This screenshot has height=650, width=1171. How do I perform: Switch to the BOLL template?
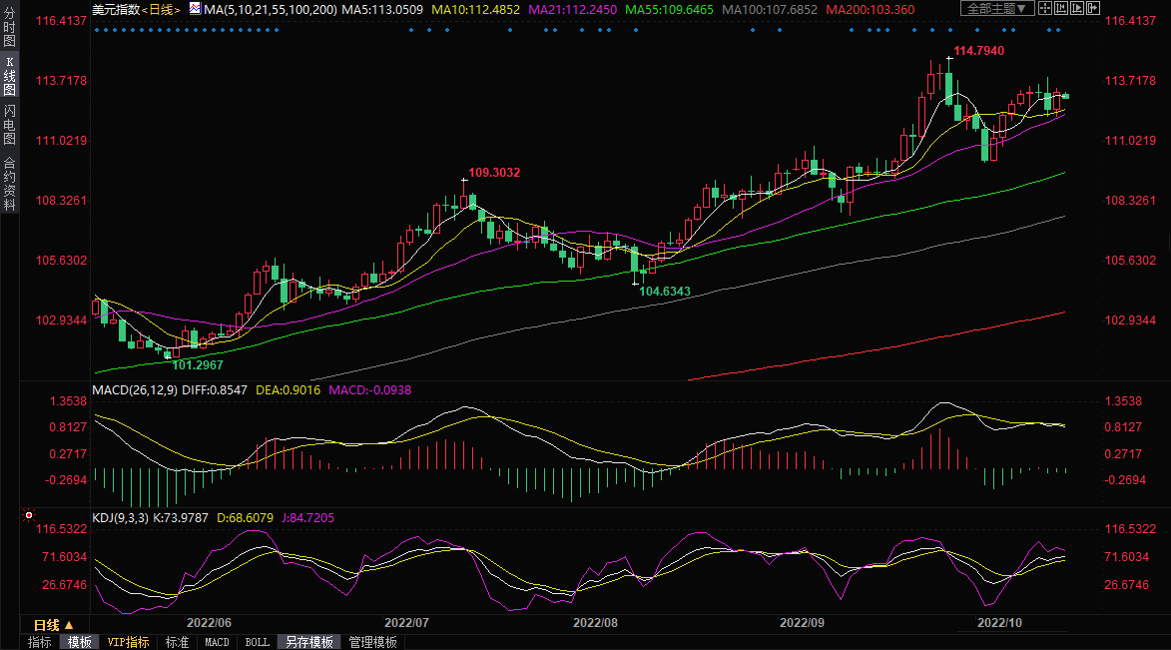[257, 642]
